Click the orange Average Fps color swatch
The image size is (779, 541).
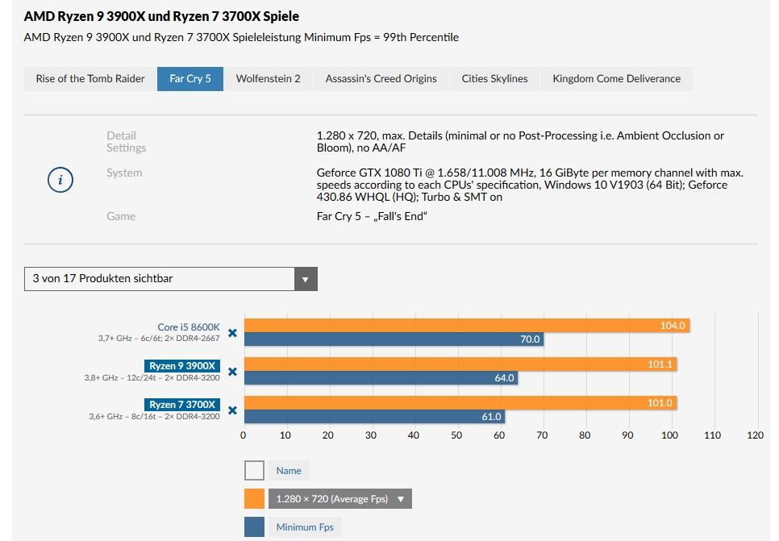[x=254, y=499]
